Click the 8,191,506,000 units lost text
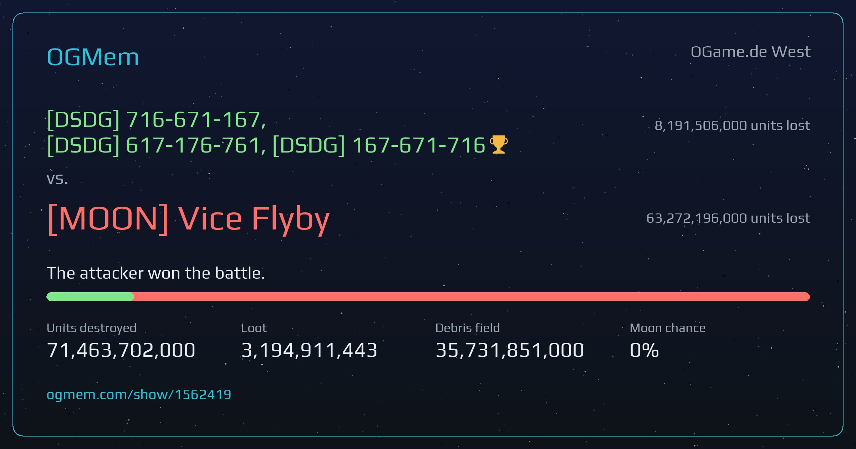 pyautogui.click(x=732, y=125)
